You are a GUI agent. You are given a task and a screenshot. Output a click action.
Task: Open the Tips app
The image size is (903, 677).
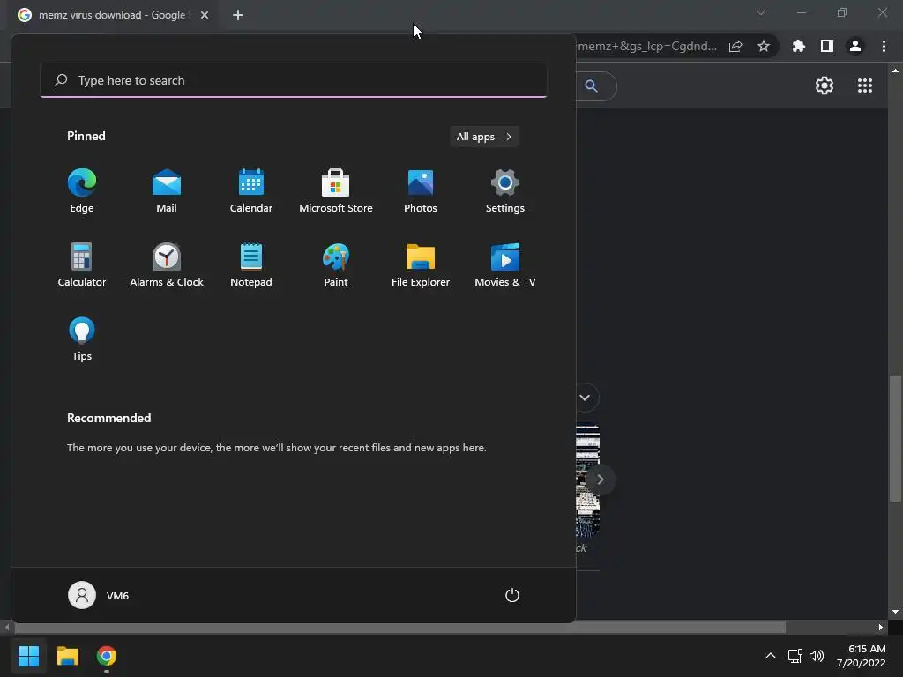point(82,339)
